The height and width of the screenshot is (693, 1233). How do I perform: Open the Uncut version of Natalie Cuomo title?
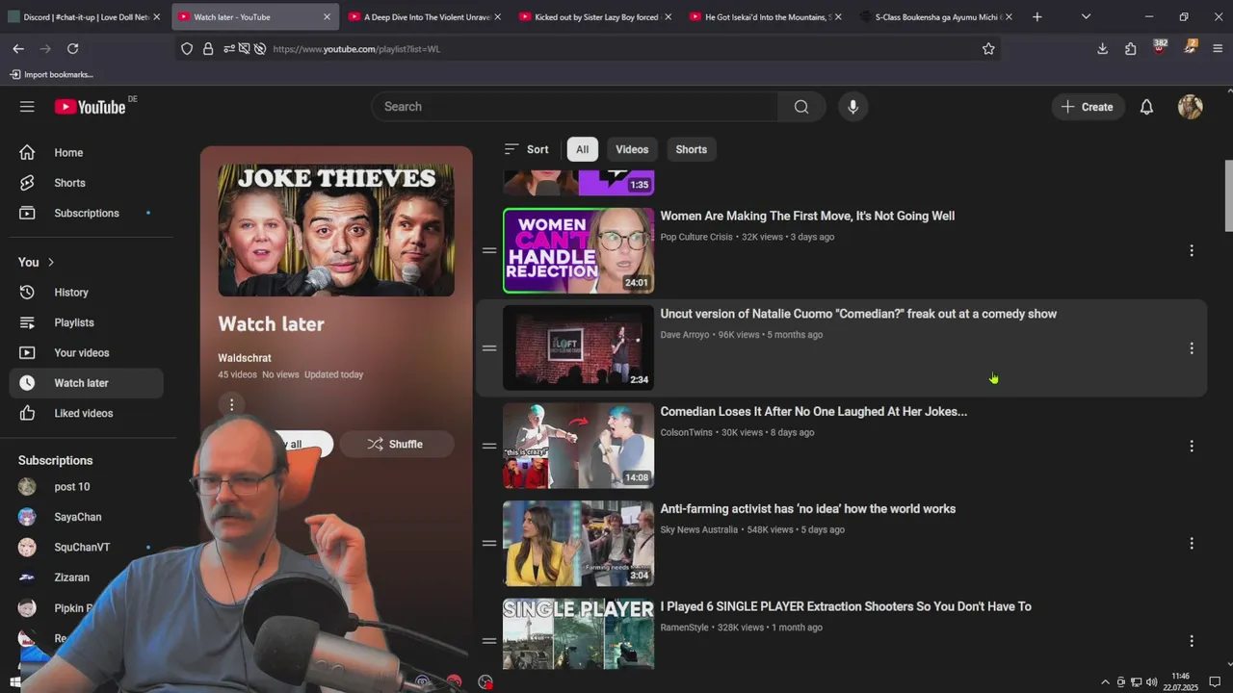click(858, 314)
